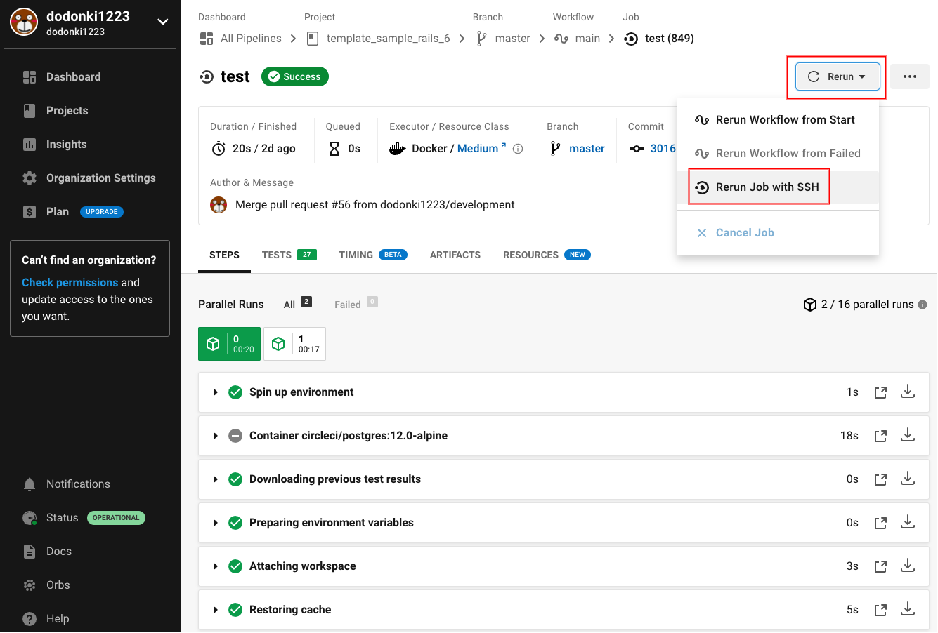Open the Medium resource class link
The image size is (938, 633).
point(482,149)
